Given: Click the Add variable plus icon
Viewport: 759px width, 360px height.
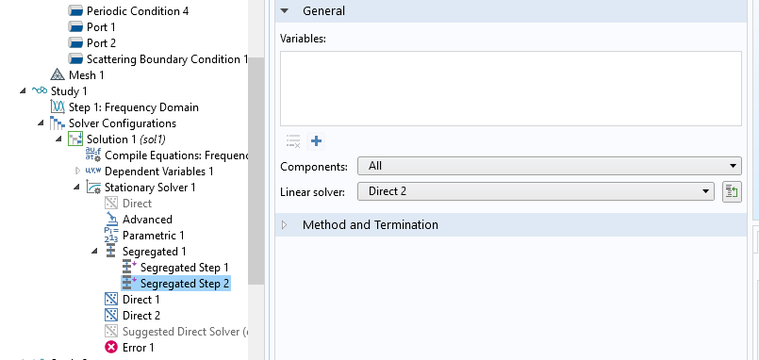Looking at the screenshot, I should coord(316,141).
